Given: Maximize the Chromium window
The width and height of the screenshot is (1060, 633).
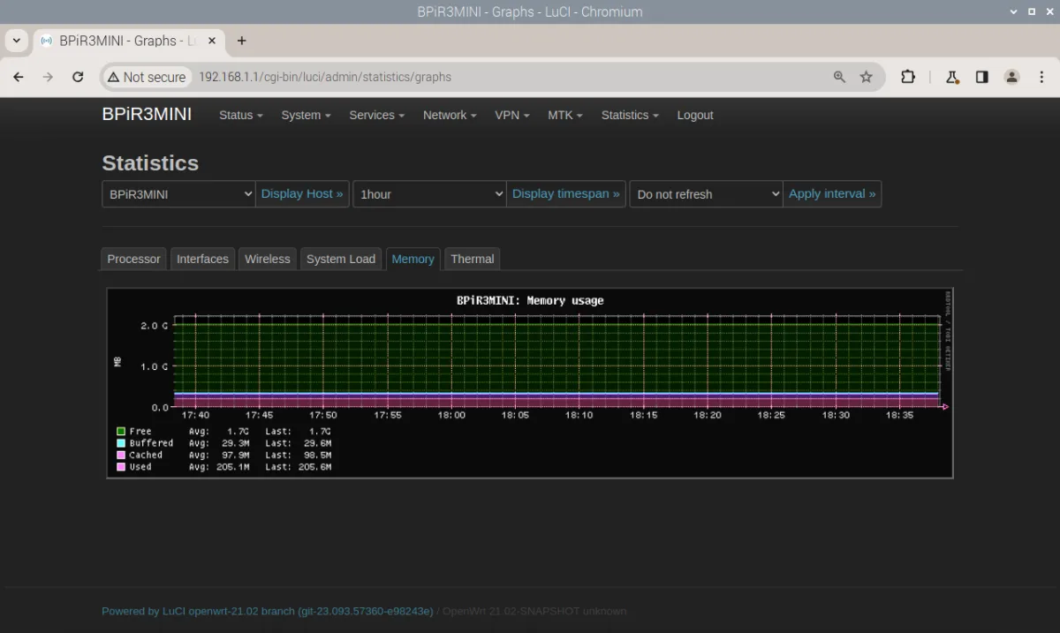Looking at the screenshot, I should pos(1030,11).
